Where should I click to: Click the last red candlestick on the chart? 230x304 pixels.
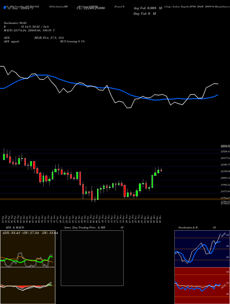[161, 170]
